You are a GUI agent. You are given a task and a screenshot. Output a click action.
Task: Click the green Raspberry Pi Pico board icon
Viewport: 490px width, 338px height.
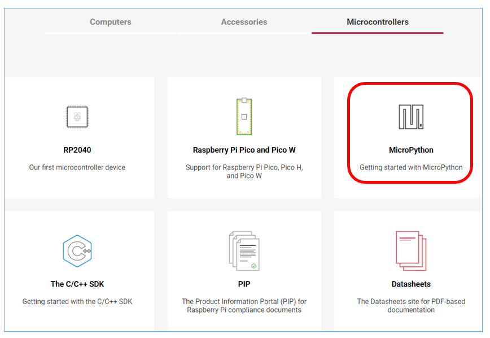pos(244,116)
